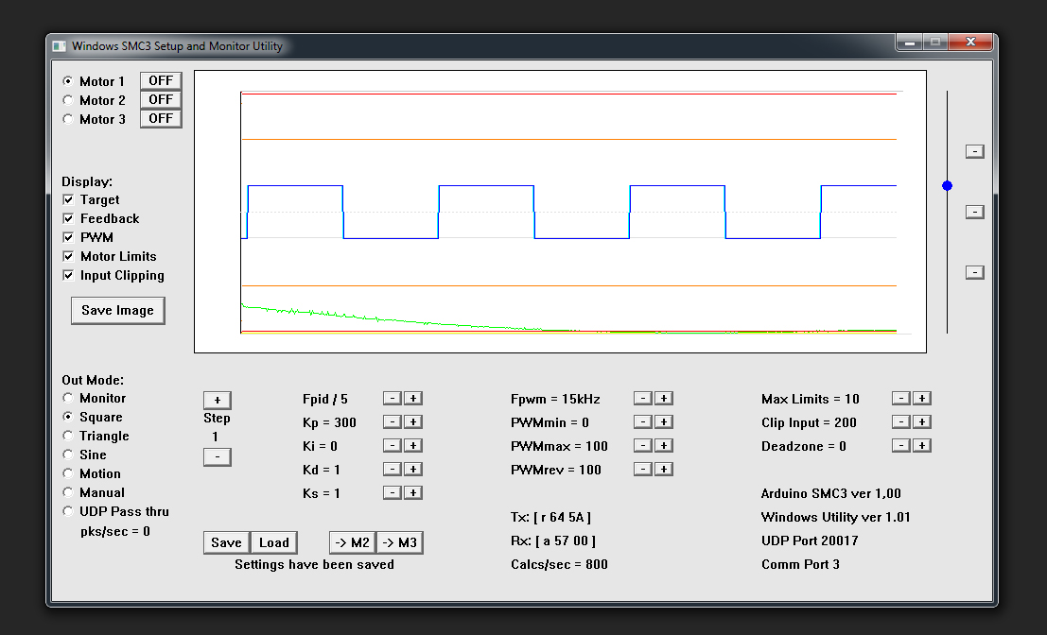Choose Monitor out mode
1047x635 pixels.
point(67,398)
